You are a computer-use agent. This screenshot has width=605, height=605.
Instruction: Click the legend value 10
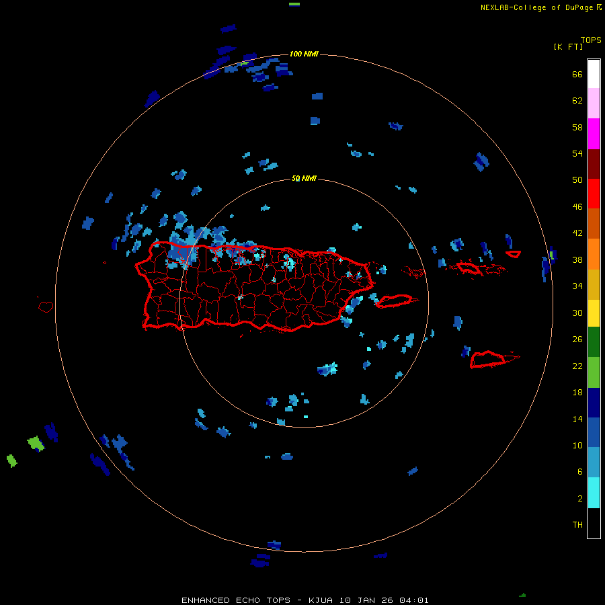click(577, 446)
